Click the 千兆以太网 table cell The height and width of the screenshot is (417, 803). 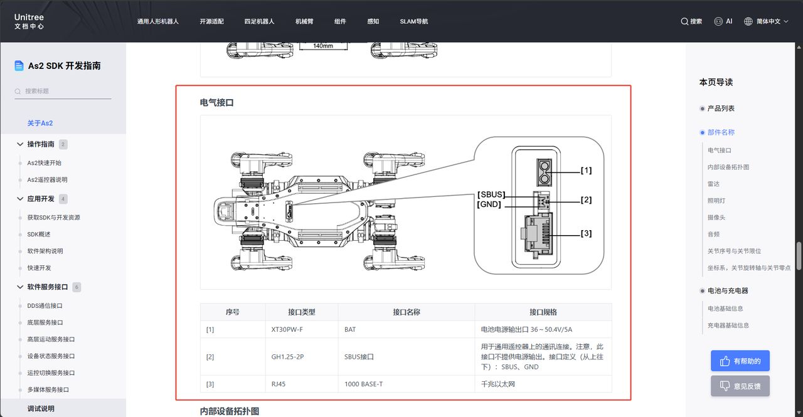(543, 384)
